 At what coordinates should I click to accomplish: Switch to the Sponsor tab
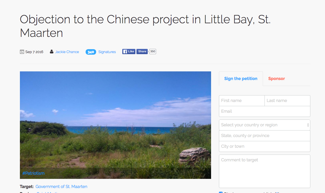click(277, 79)
